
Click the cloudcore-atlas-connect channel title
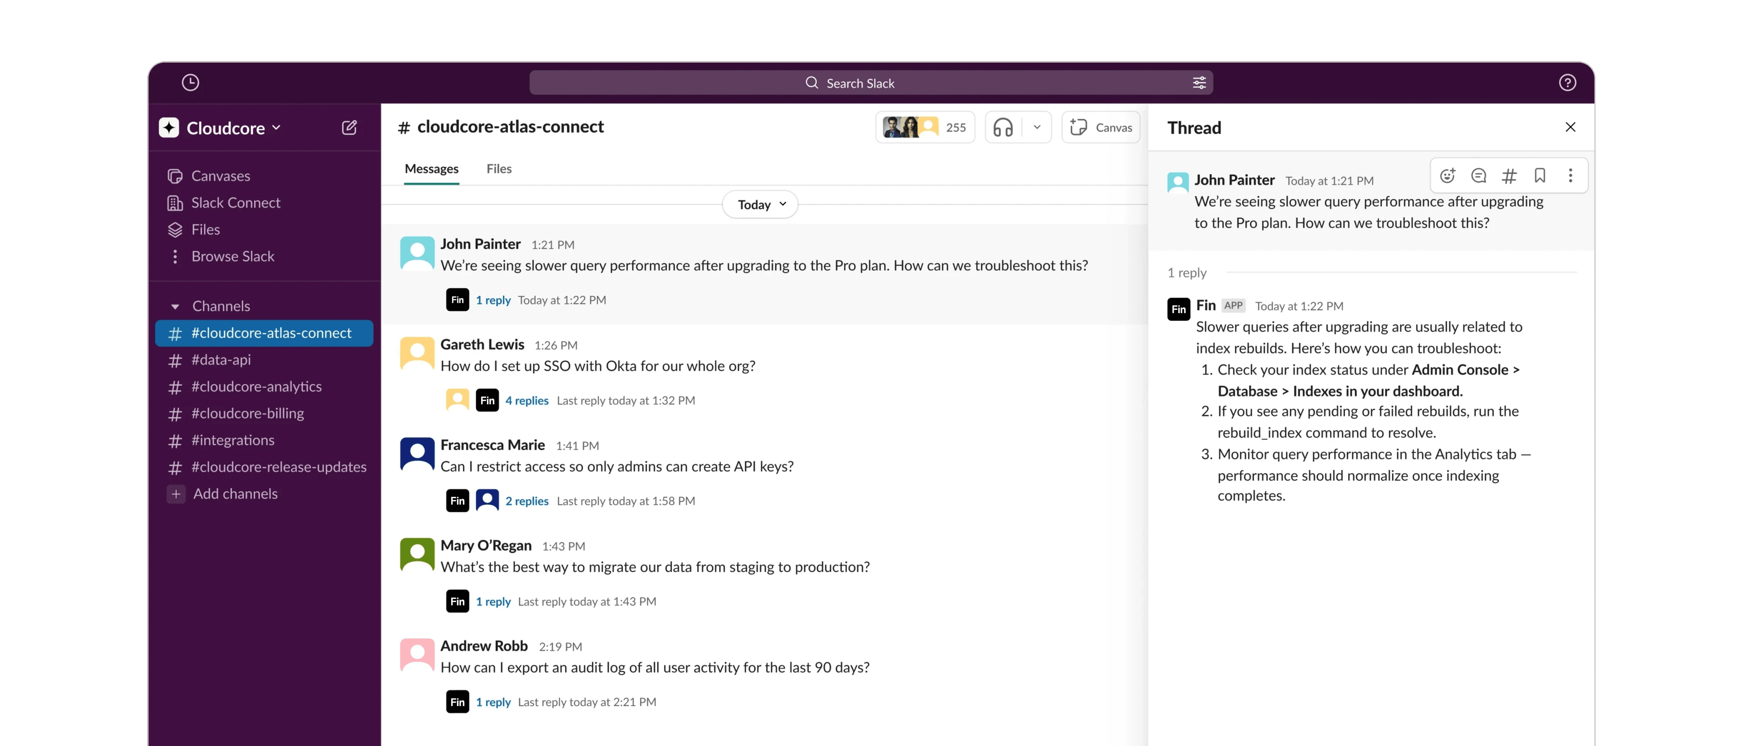click(510, 127)
